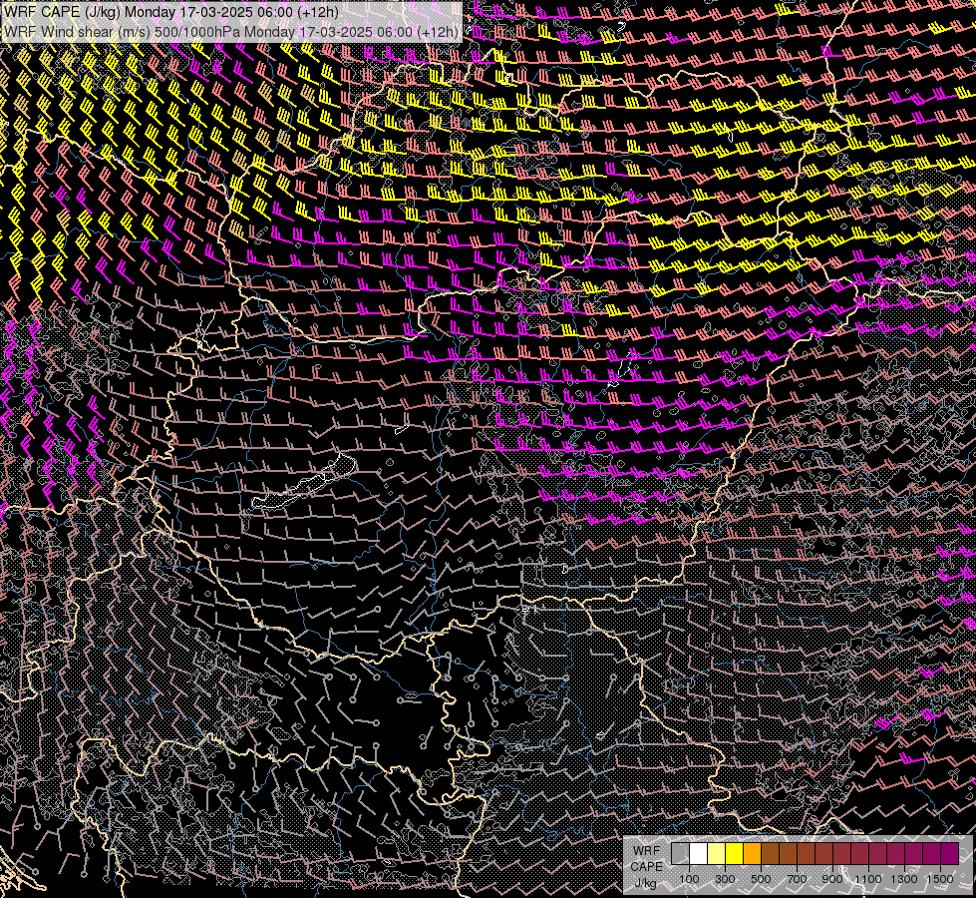
Task: Click the legend label 500
Action: (761, 879)
